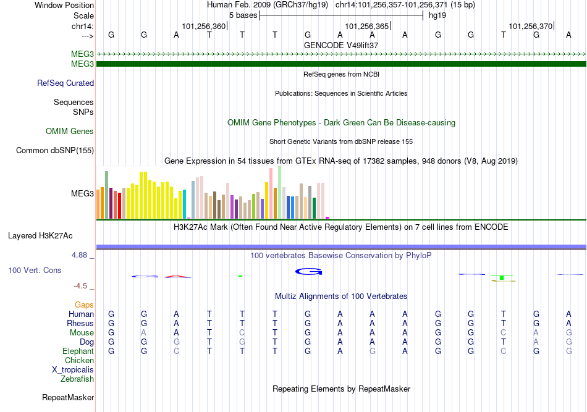The height and width of the screenshot is (412, 587).
Task: Open the RefSeq Curated track label
Action: (65, 83)
